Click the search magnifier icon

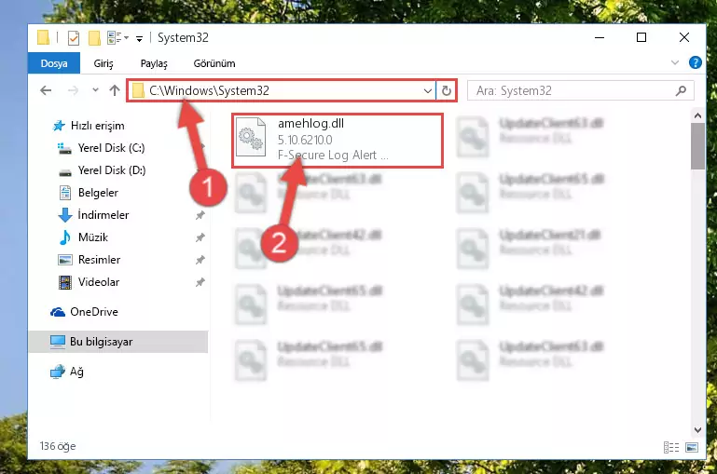(681, 90)
